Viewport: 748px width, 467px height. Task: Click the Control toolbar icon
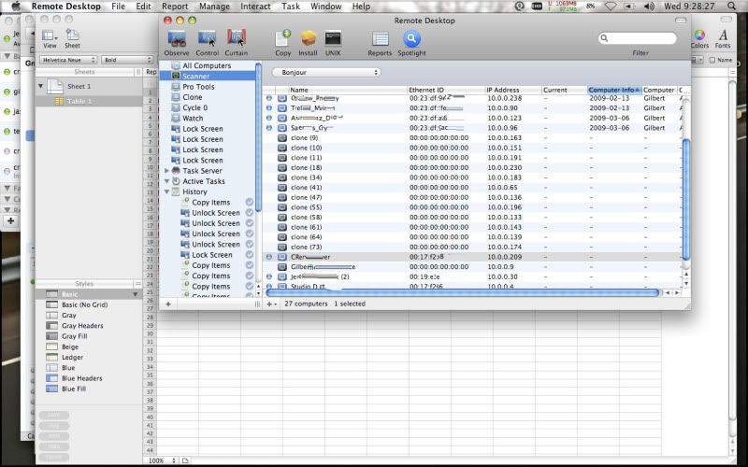click(x=207, y=39)
